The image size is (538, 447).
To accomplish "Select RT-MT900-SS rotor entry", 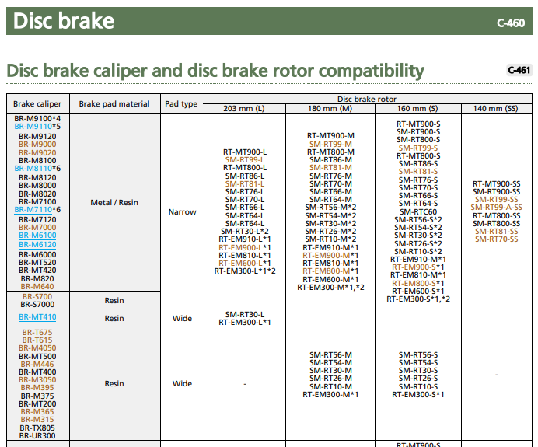I will pyautogui.click(x=497, y=184).
